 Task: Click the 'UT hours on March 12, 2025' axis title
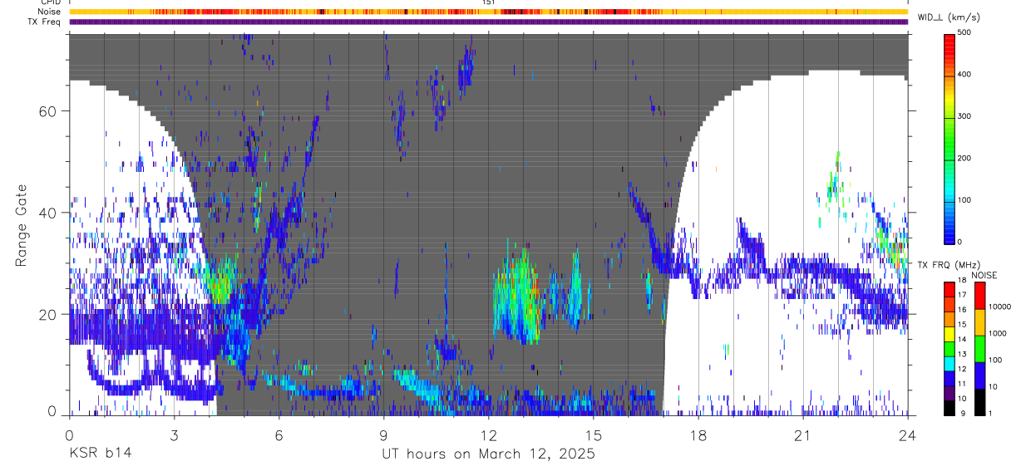pos(488,454)
